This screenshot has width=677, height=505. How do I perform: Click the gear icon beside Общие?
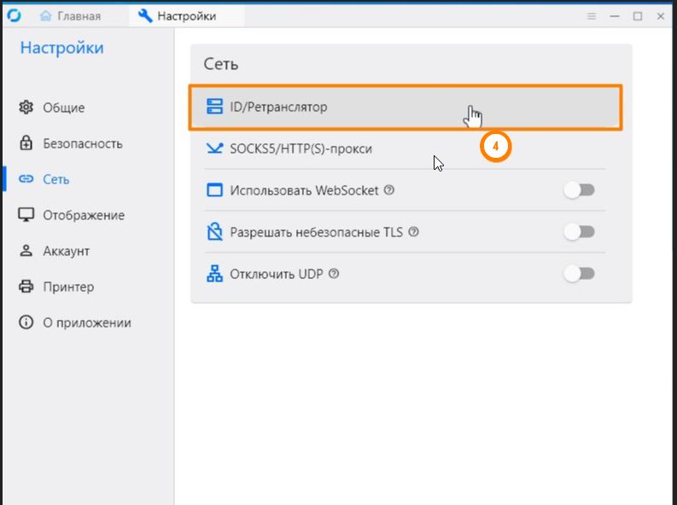point(26,107)
